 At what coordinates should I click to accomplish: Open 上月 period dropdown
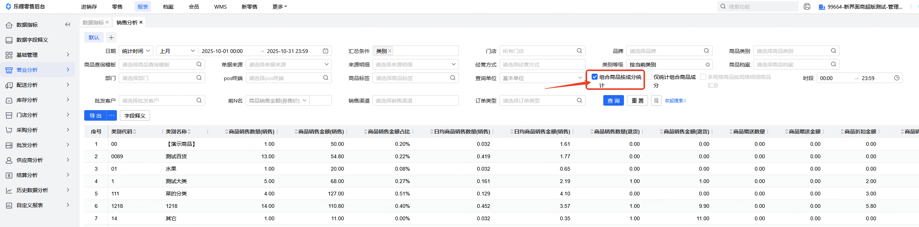[x=177, y=51]
